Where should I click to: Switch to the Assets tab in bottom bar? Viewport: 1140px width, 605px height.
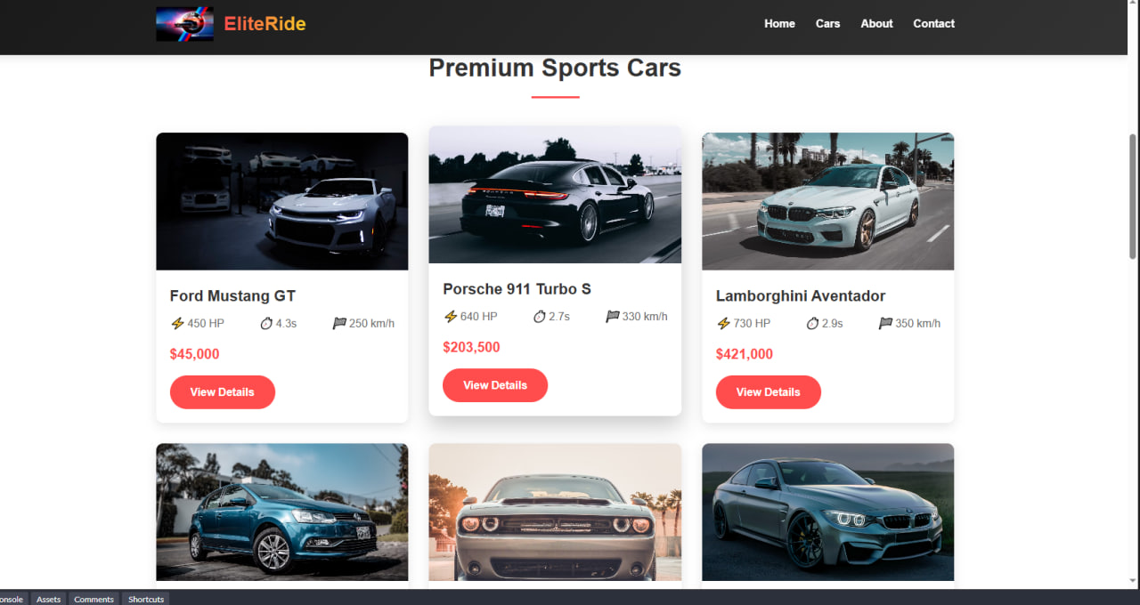pyautogui.click(x=48, y=599)
